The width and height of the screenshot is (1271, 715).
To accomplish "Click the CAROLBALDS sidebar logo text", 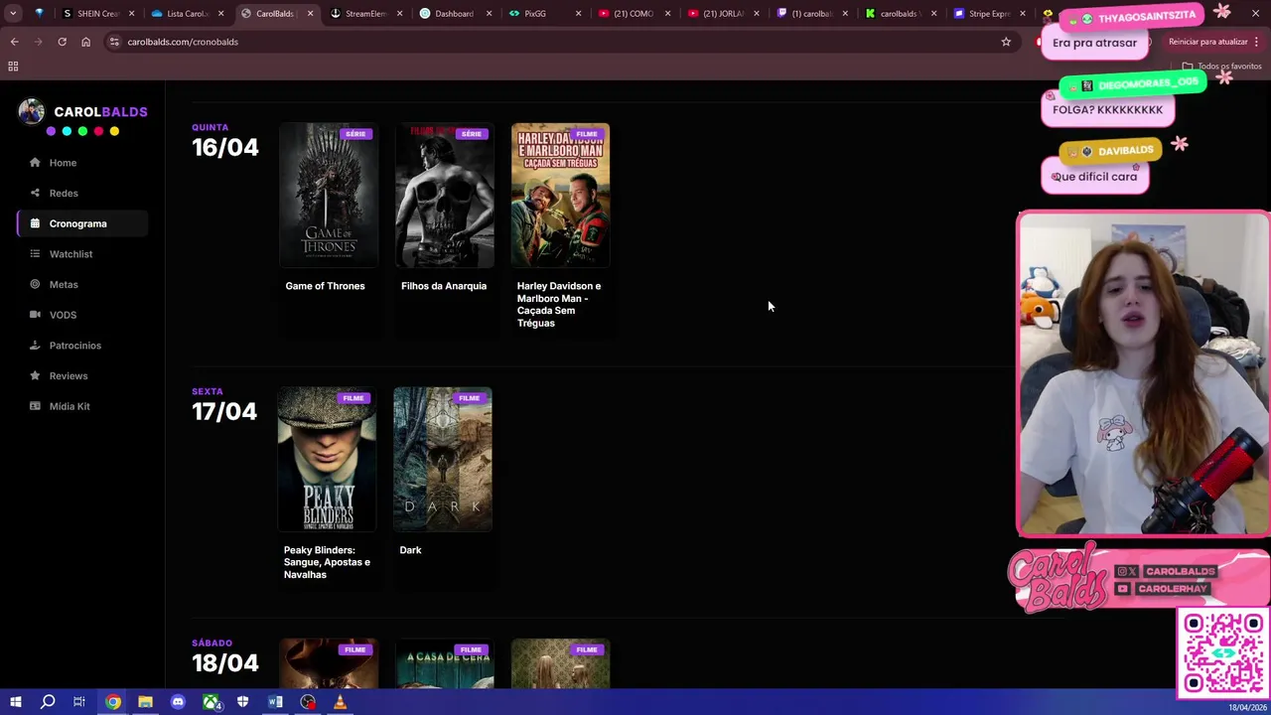I will pyautogui.click(x=100, y=112).
